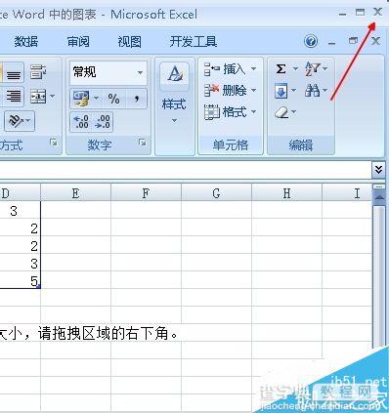Click cell containing 5 in column D
The image size is (389, 413).
click(21, 280)
